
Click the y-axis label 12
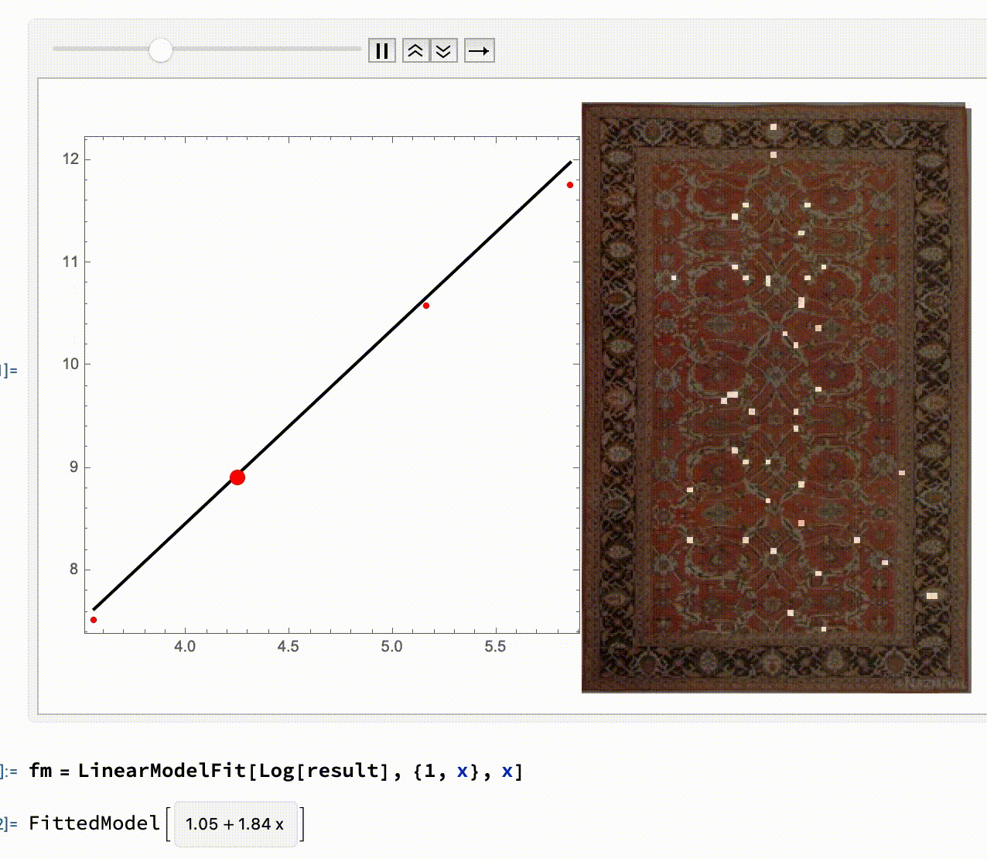[x=70, y=159]
